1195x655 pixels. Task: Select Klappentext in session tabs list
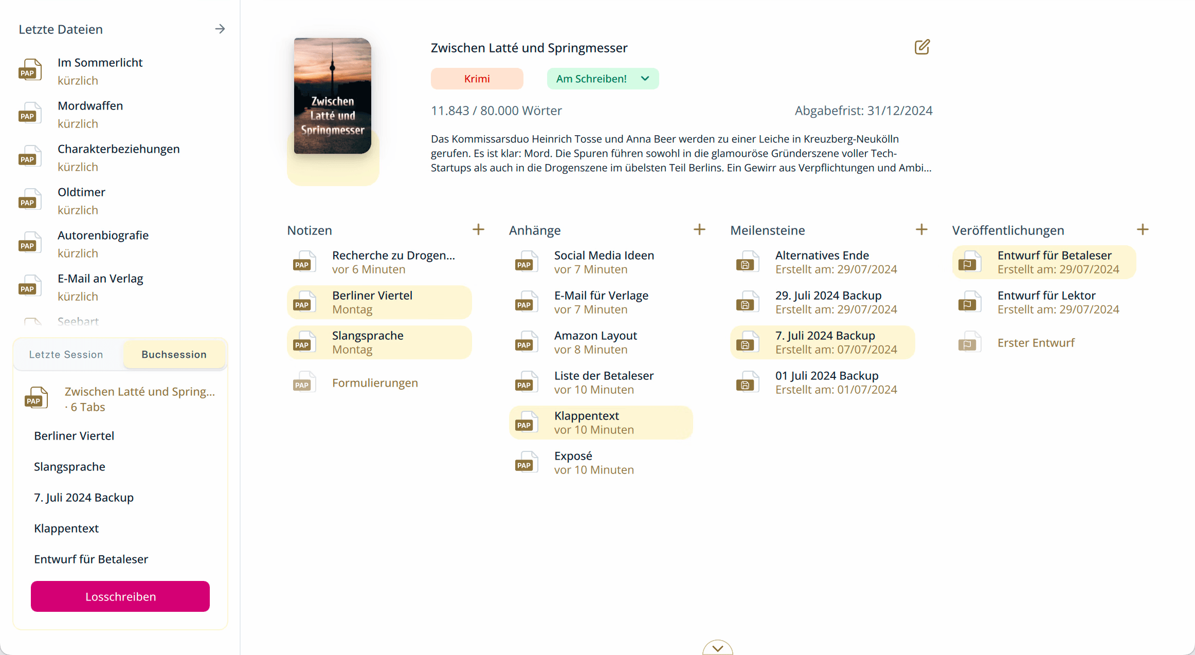click(66, 528)
